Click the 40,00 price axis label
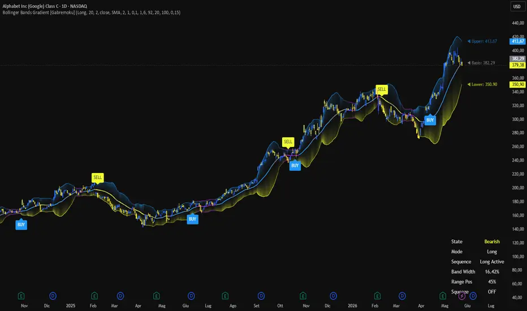The width and height of the screenshot is (527, 311). (x=518, y=297)
